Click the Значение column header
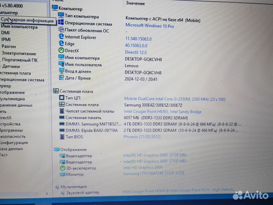 [135, 3]
